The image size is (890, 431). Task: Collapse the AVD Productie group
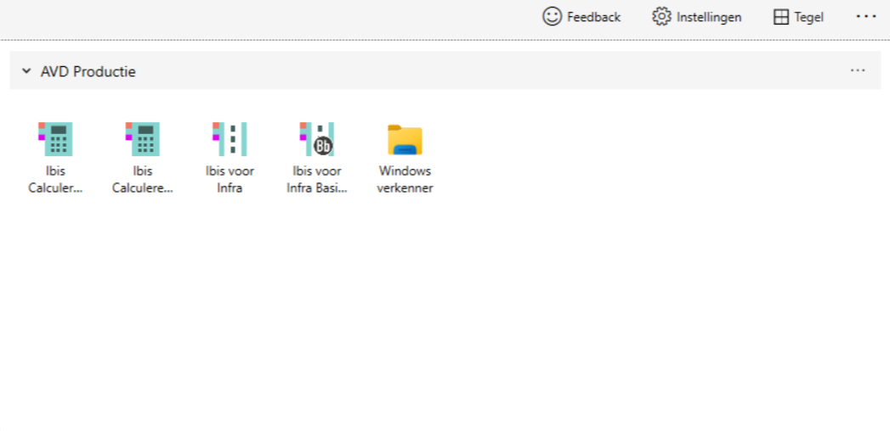[x=26, y=71]
